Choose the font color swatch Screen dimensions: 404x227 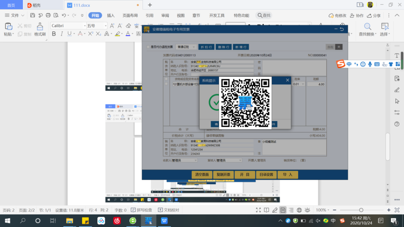pos(128,34)
